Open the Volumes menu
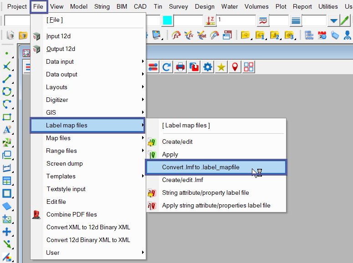Image resolution: width=353 pixels, height=263 pixels. click(256, 6)
